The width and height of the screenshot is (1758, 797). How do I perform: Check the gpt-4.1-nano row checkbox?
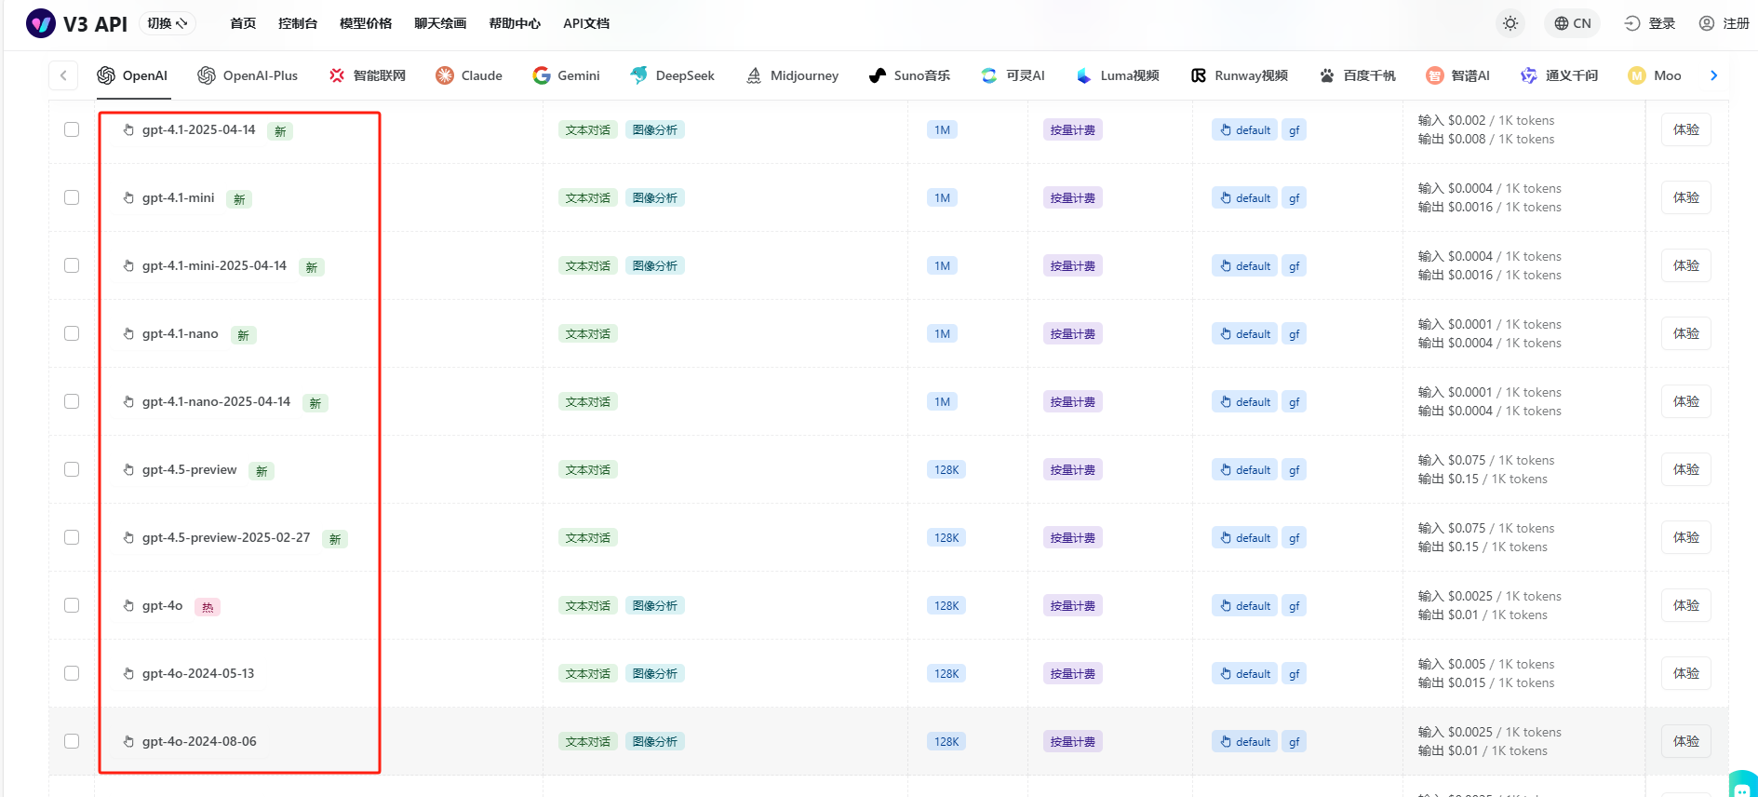point(72,333)
